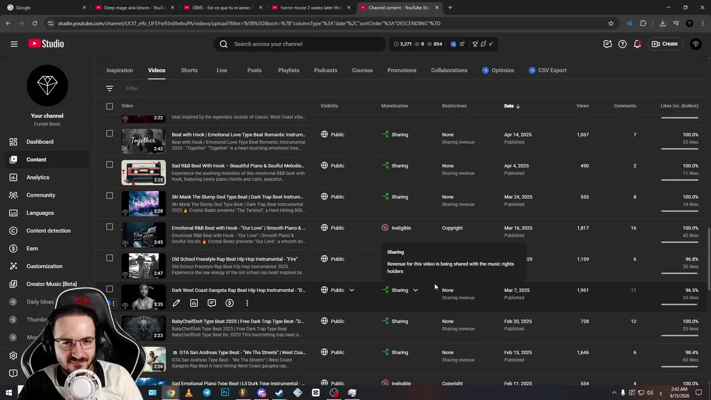The width and height of the screenshot is (711, 400).
Task: Open monetization dollar icon for Dark West Coast video
Action: click(x=229, y=303)
